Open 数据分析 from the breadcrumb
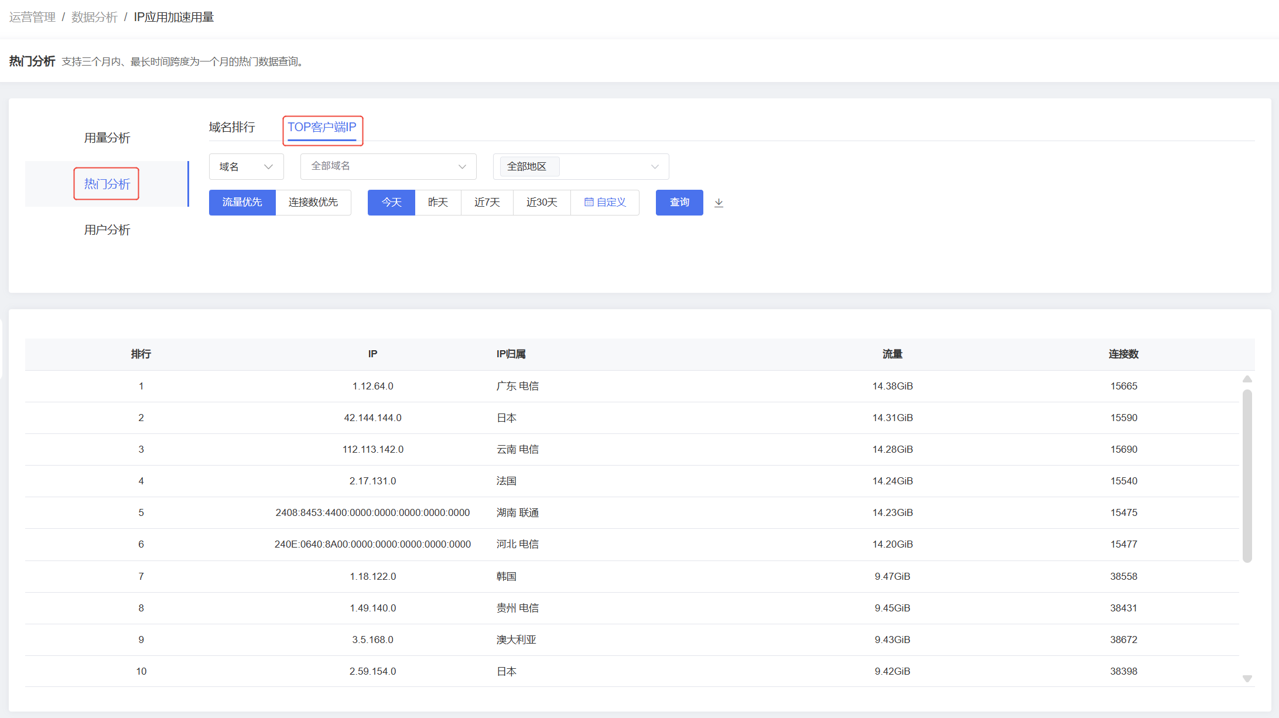This screenshot has width=1279, height=718. pyautogui.click(x=94, y=17)
